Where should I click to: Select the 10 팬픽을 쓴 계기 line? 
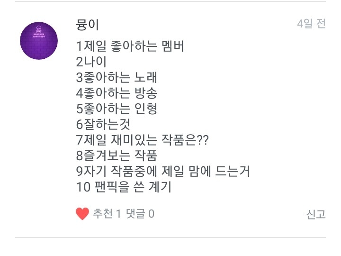(x=124, y=187)
